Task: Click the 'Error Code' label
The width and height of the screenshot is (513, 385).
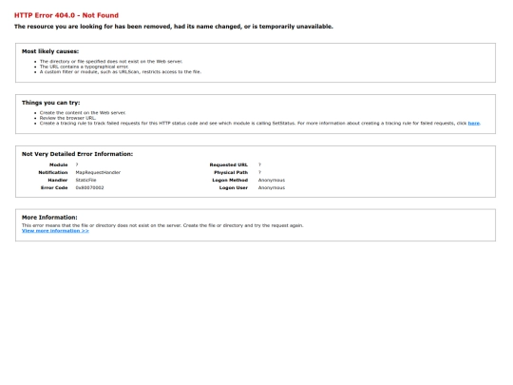Action: point(54,187)
